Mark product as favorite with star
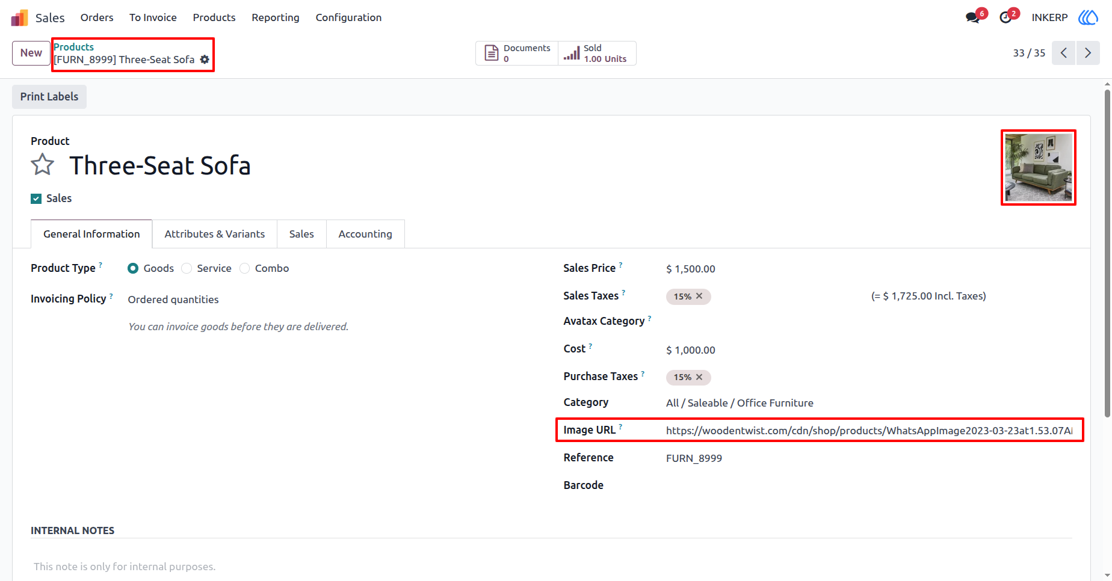The width and height of the screenshot is (1112, 581). 43,164
